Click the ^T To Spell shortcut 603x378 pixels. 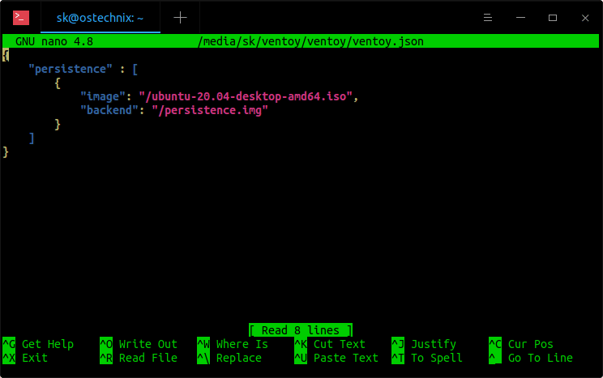pyautogui.click(x=427, y=358)
